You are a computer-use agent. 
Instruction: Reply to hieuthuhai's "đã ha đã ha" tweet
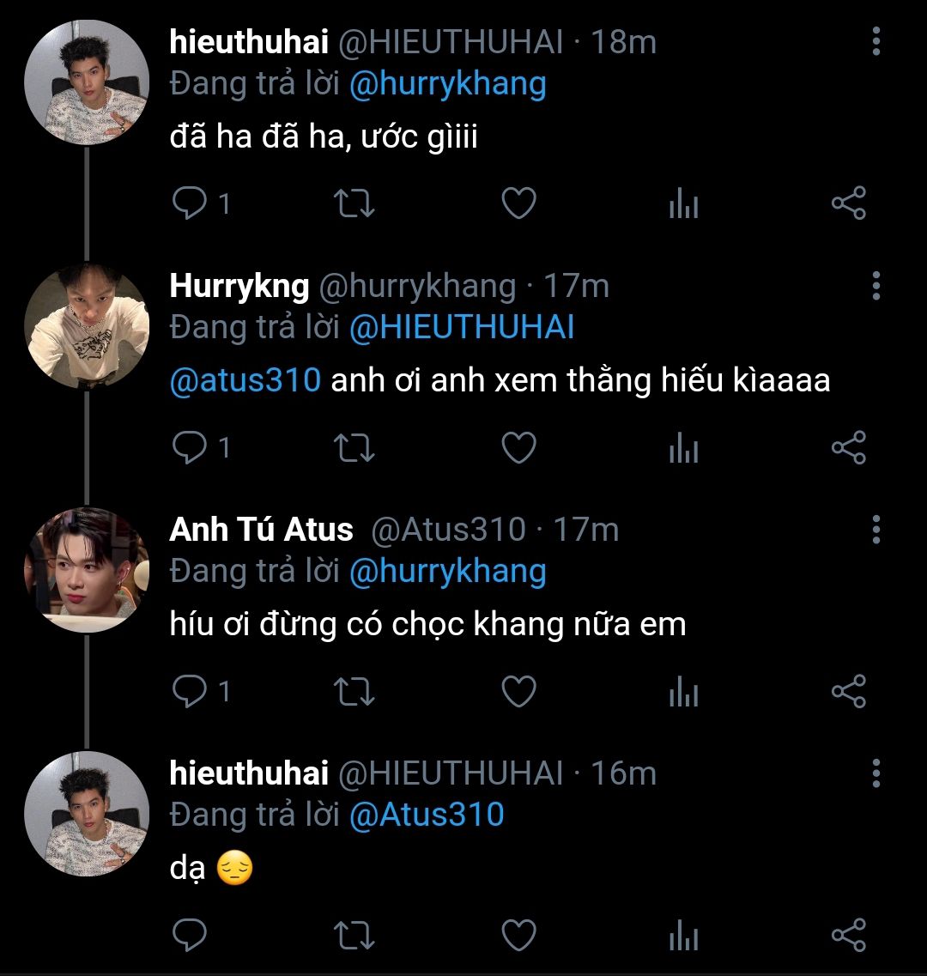(191, 204)
